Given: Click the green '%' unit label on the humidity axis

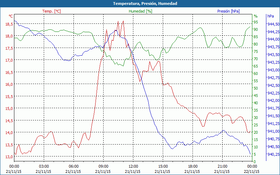Looking at the screenshot, I should tap(256, 16).
